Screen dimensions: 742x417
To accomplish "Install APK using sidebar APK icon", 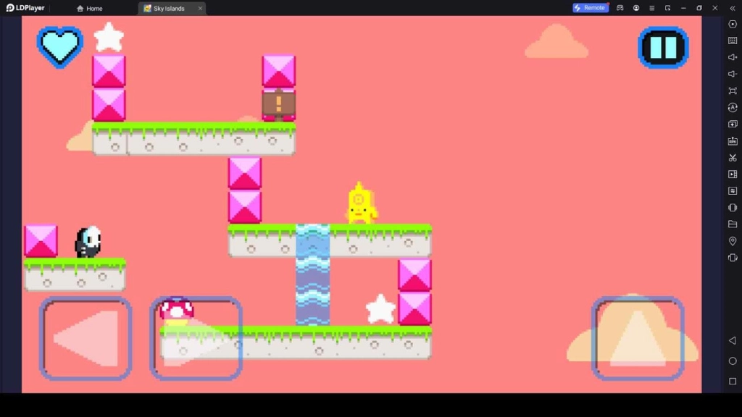I will tap(733, 141).
